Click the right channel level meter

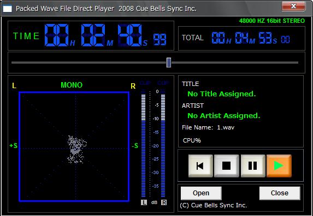click(x=163, y=144)
